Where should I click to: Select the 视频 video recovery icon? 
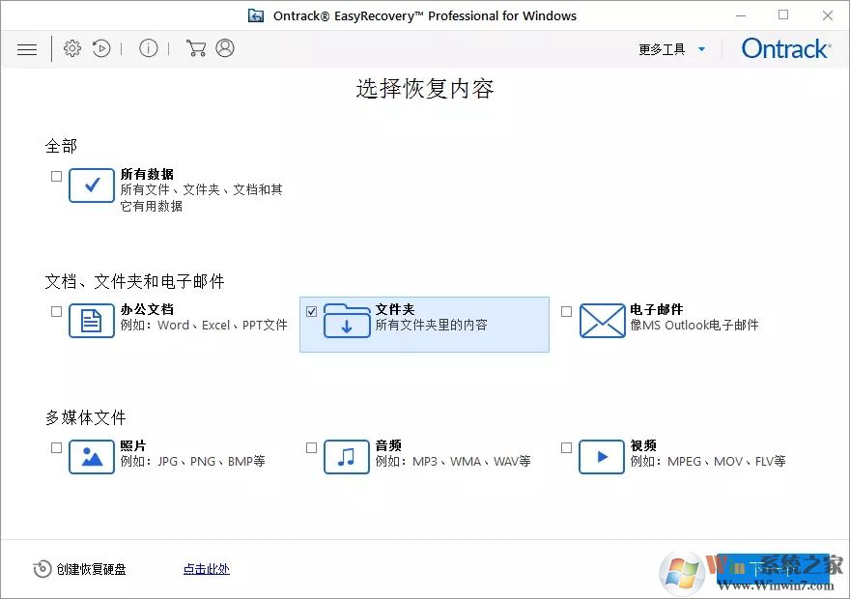(x=601, y=457)
